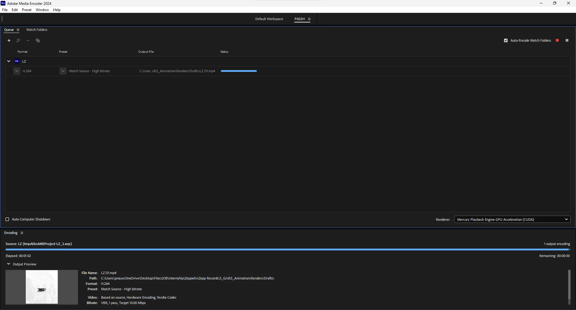Open the Encoding panel menu icon
Screen dimensions: 576x310
22,233
